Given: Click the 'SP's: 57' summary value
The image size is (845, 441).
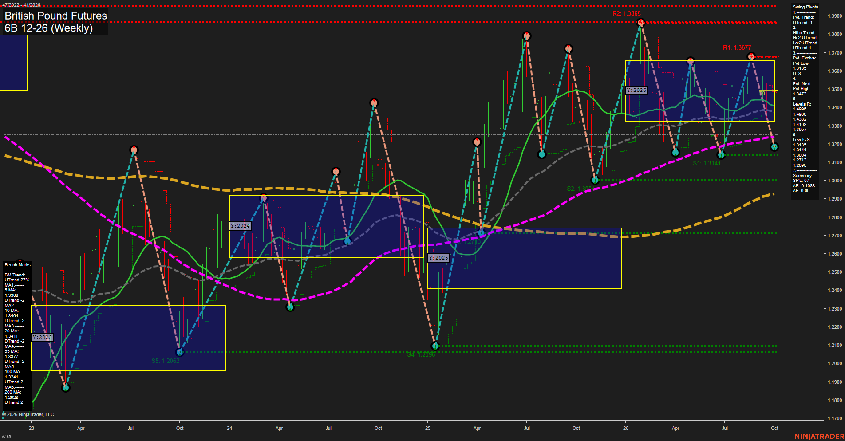Looking at the screenshot, I should [801, 181].
